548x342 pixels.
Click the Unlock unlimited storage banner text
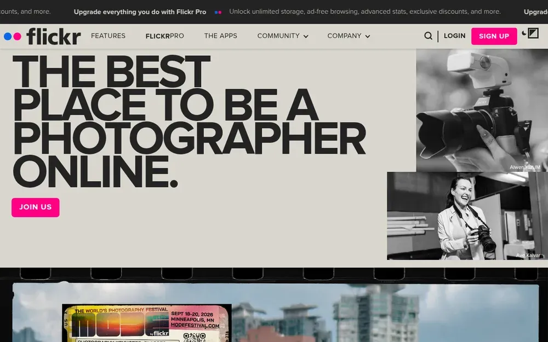click(x=365, y=11)
